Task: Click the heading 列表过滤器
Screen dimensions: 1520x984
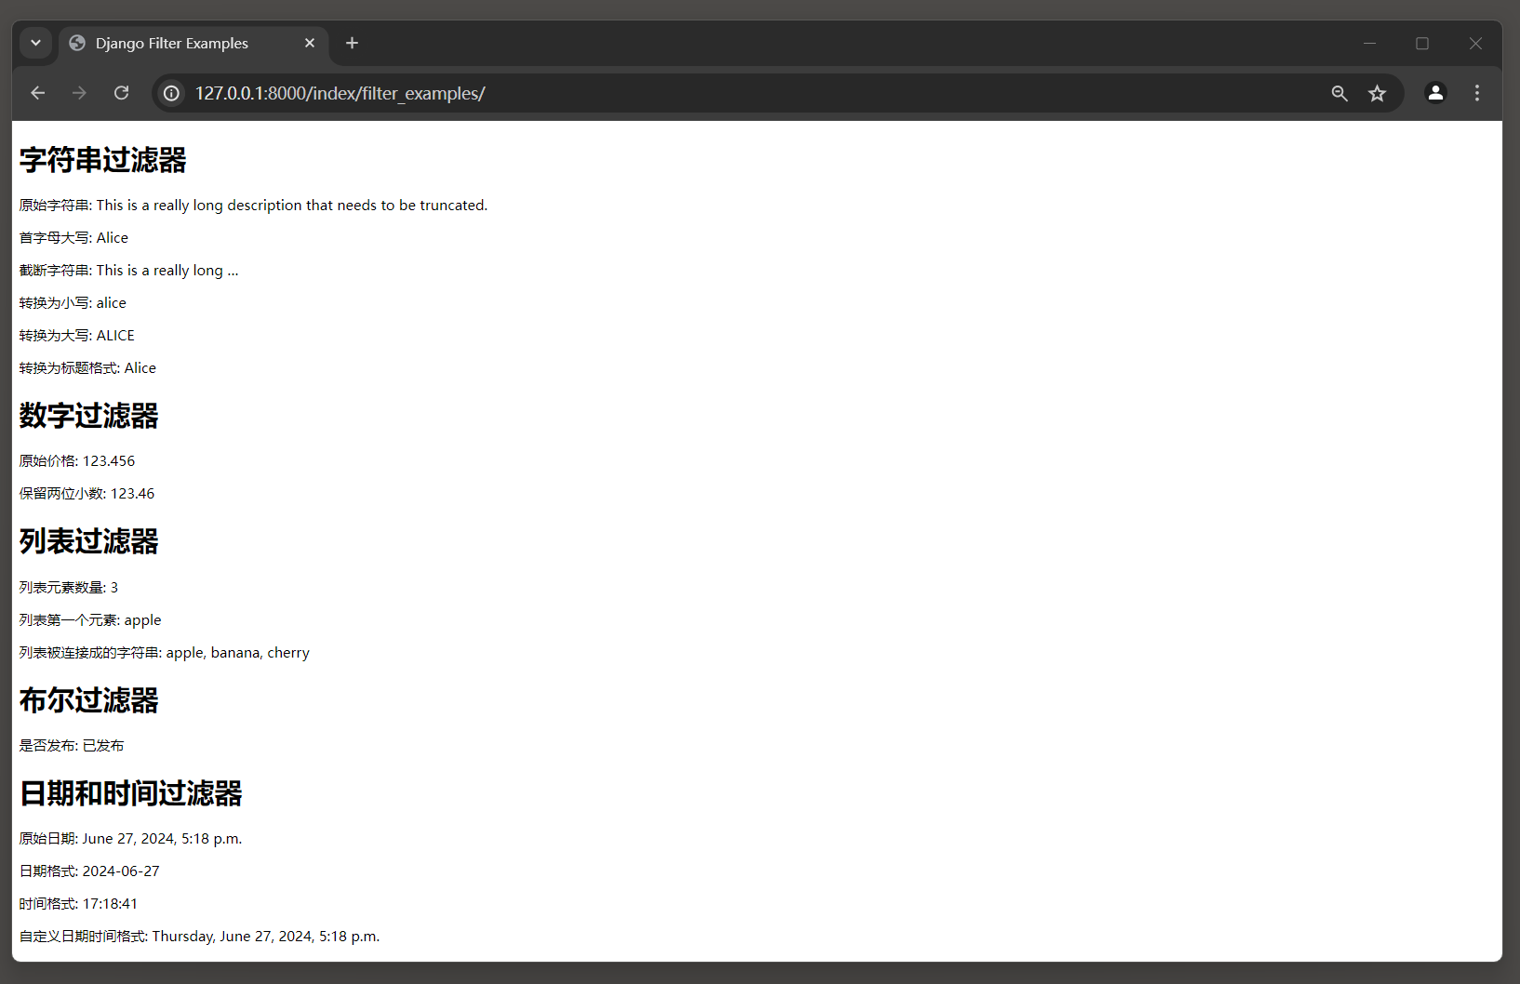Action: tap(89, 541)
